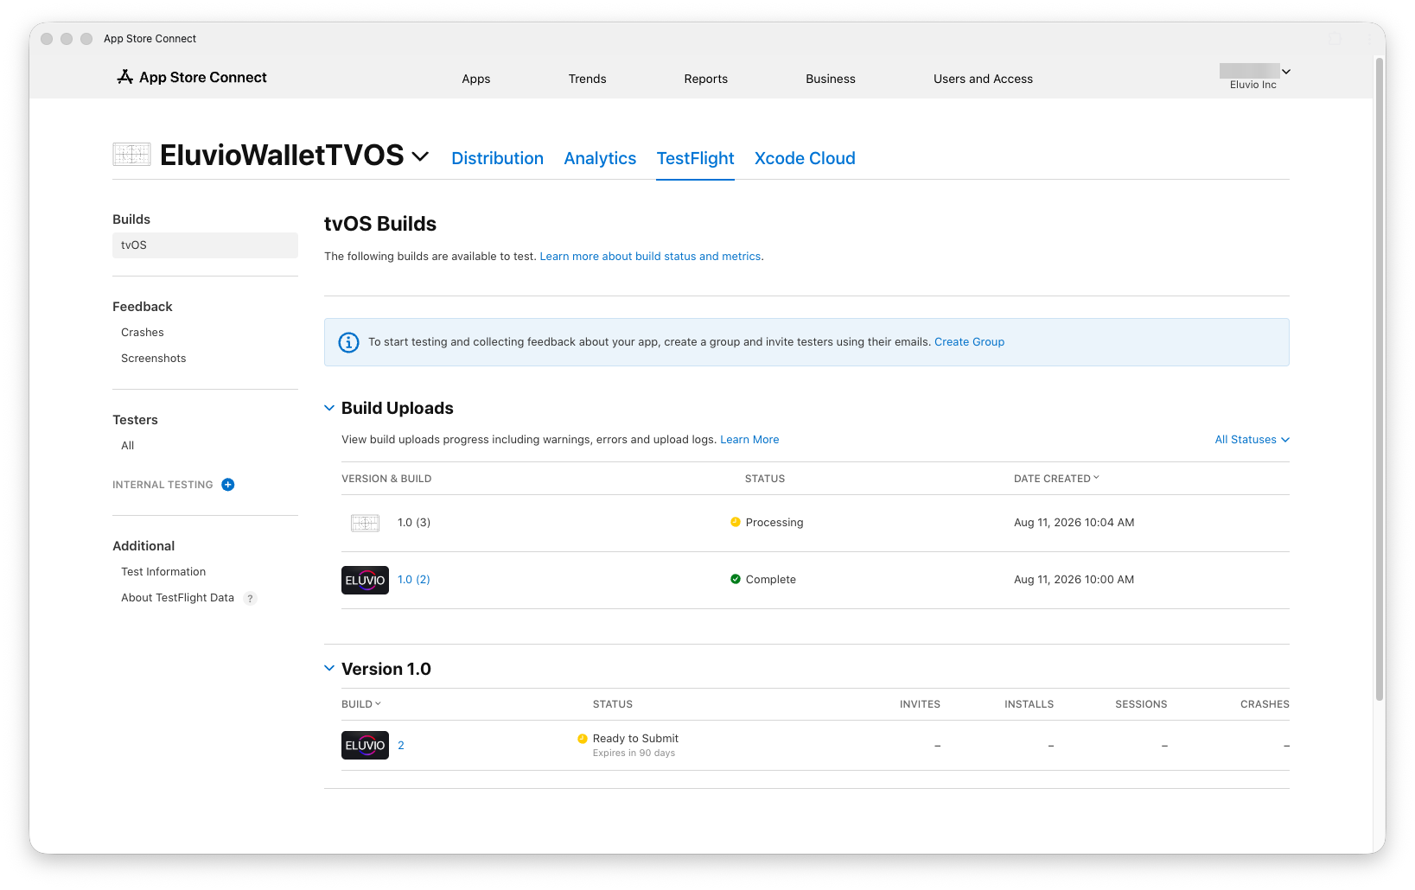Select tvOS under Builds in sidebar

205,245
